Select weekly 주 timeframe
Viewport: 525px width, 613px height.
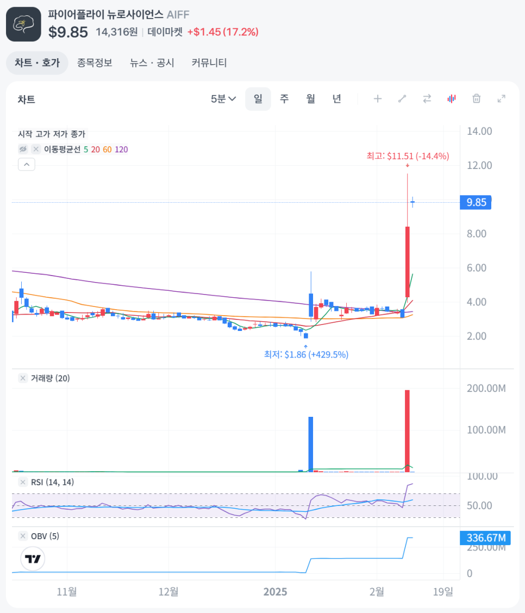(284, 99)
